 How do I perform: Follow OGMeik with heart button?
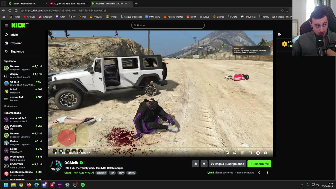click(204, 164)
